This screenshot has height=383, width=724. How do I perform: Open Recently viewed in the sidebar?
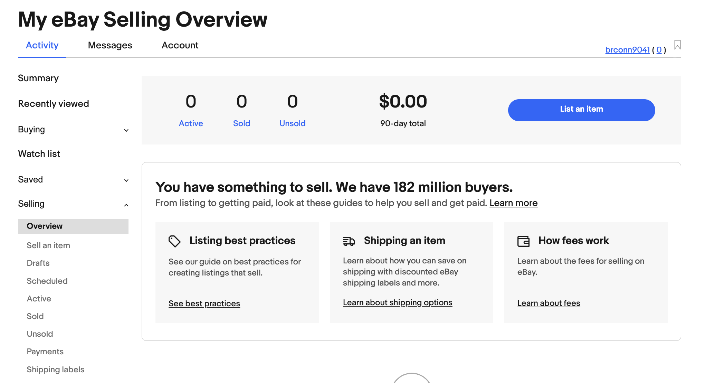click(x=54, y=104)
